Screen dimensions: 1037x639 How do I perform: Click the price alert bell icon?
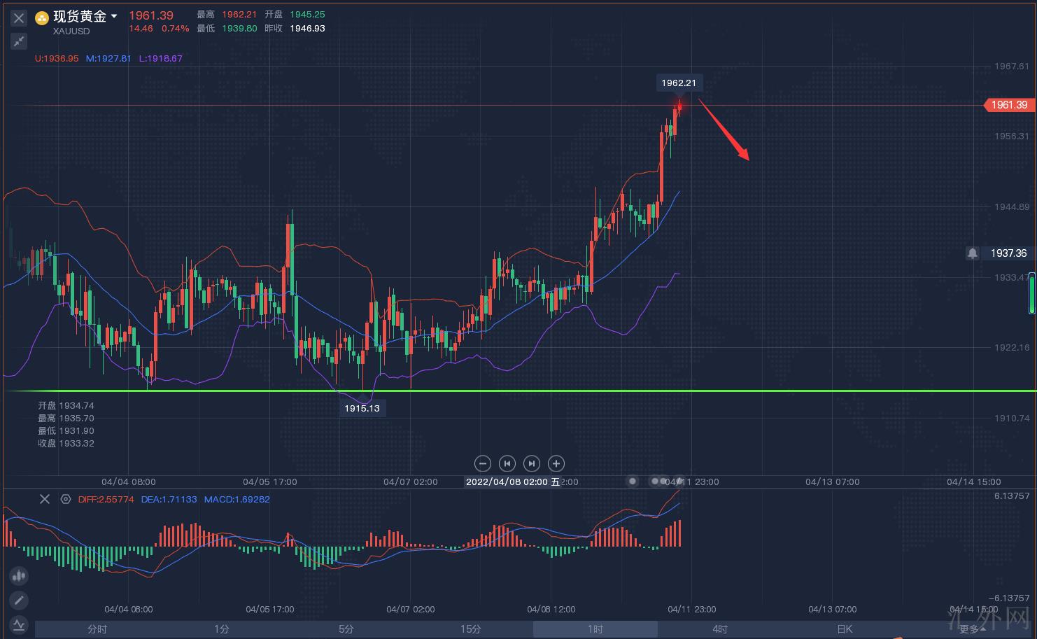coord(973,253)
